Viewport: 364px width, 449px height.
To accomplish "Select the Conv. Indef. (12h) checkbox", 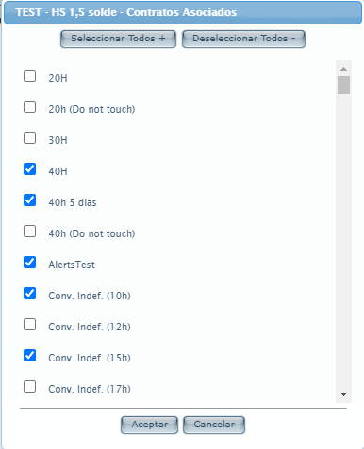I will pos(29,325).
